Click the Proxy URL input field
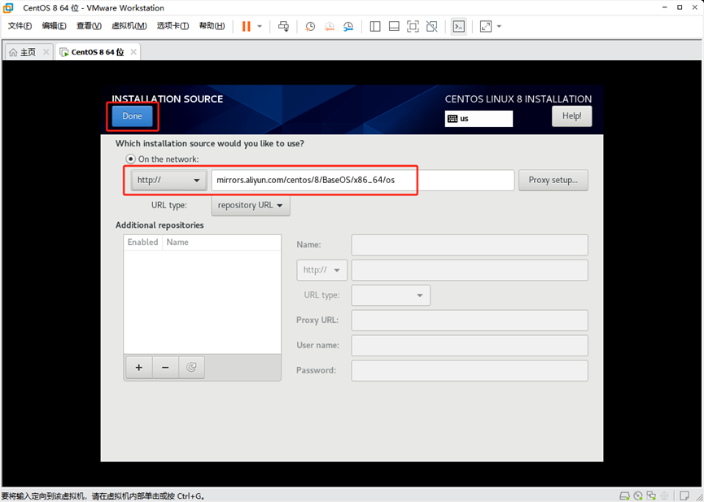Viewport: 704px width, 502px height. tap(470, 320)
